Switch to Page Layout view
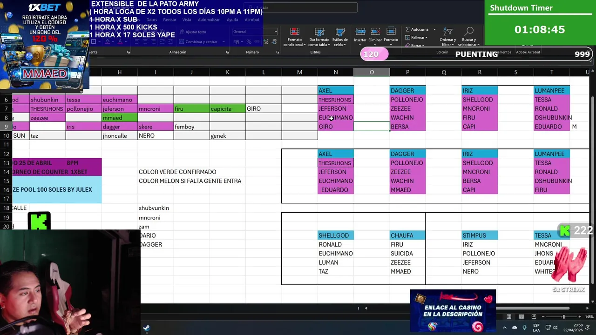 (521, 317)
